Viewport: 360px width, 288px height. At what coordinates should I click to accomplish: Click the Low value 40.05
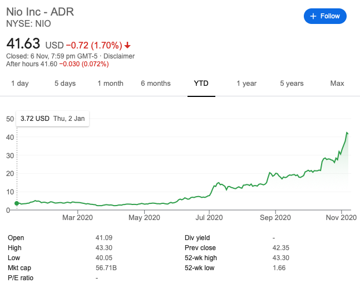[104, 258]
